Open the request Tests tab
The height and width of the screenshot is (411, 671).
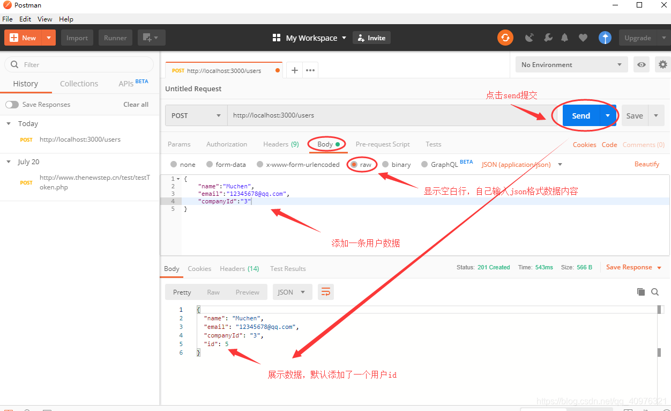434,144
